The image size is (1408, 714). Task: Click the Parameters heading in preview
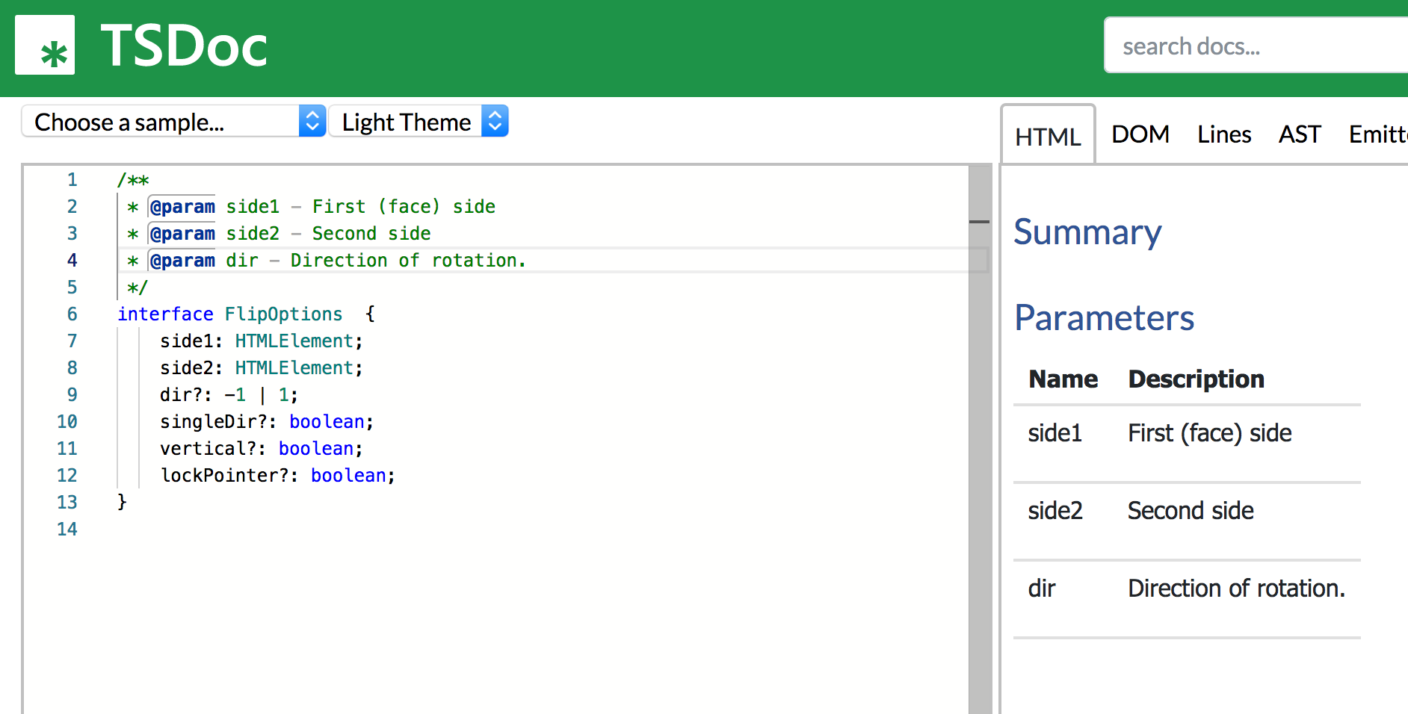1104,318
